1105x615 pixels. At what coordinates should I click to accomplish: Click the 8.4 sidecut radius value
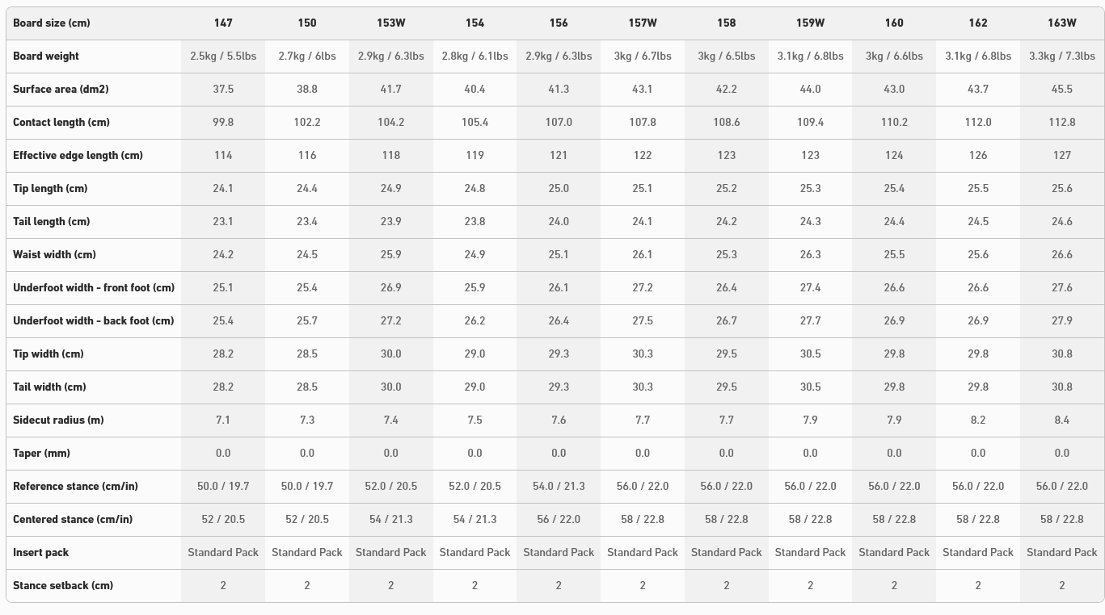(1061, 420)
